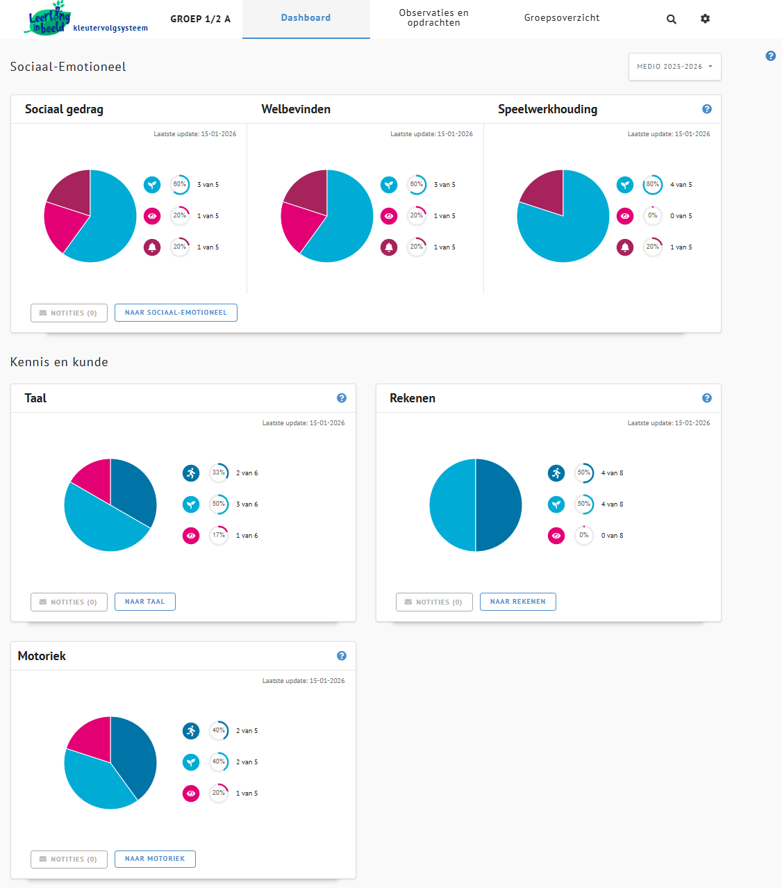Open the Groepsoverzicht tab
The image size is (782, 888).
click(x=561, y=18)
